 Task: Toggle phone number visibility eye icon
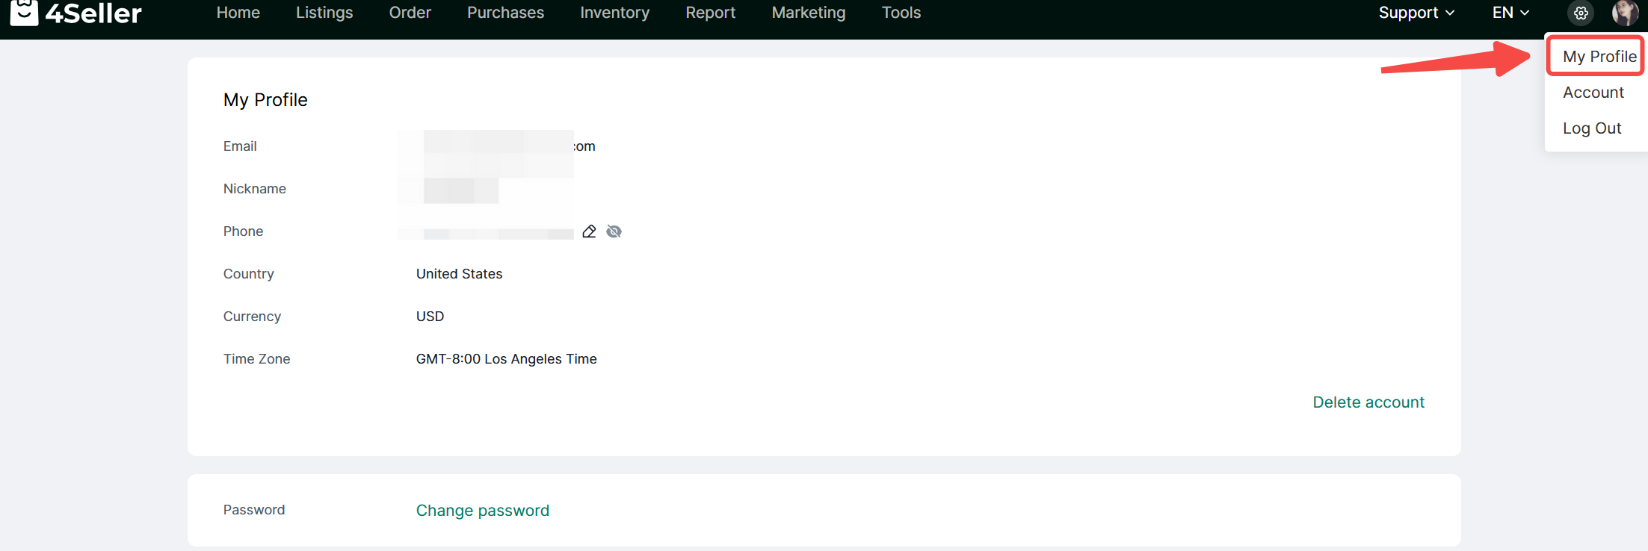(614, 231)
